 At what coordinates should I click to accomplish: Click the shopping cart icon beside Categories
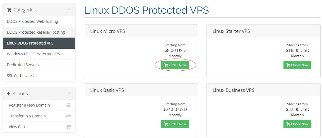9,10
